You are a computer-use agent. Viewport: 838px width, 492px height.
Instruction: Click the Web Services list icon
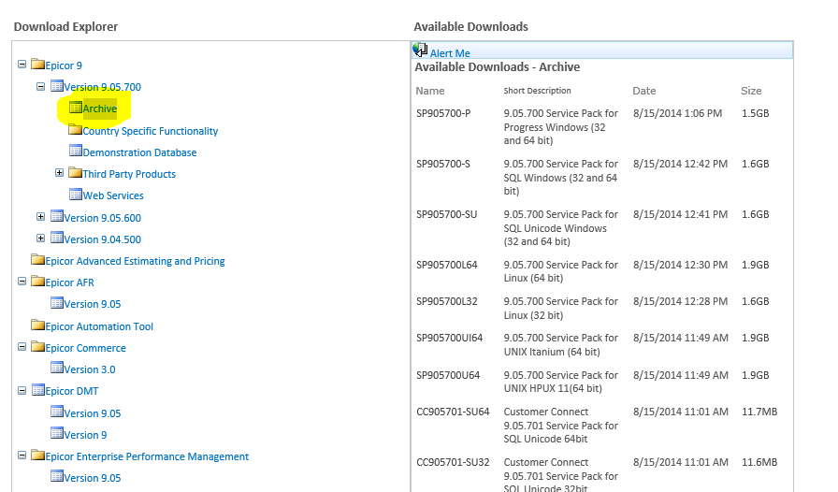(x=76, y=195)
